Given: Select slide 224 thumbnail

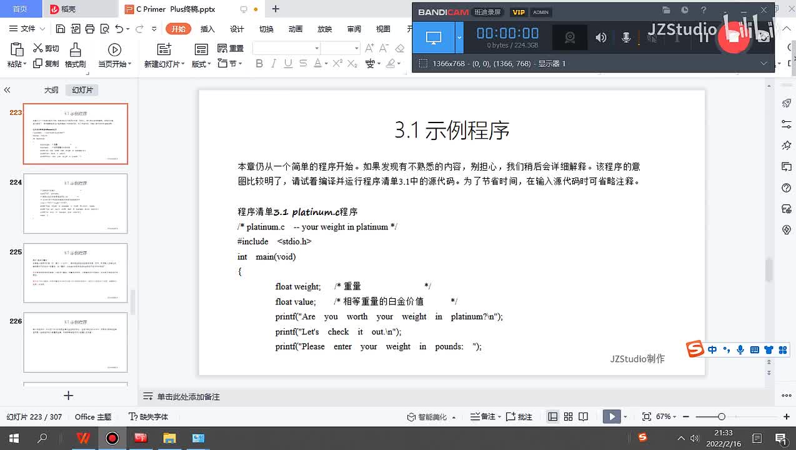Looking at the screenshot, I should click(x=75, y=204).
